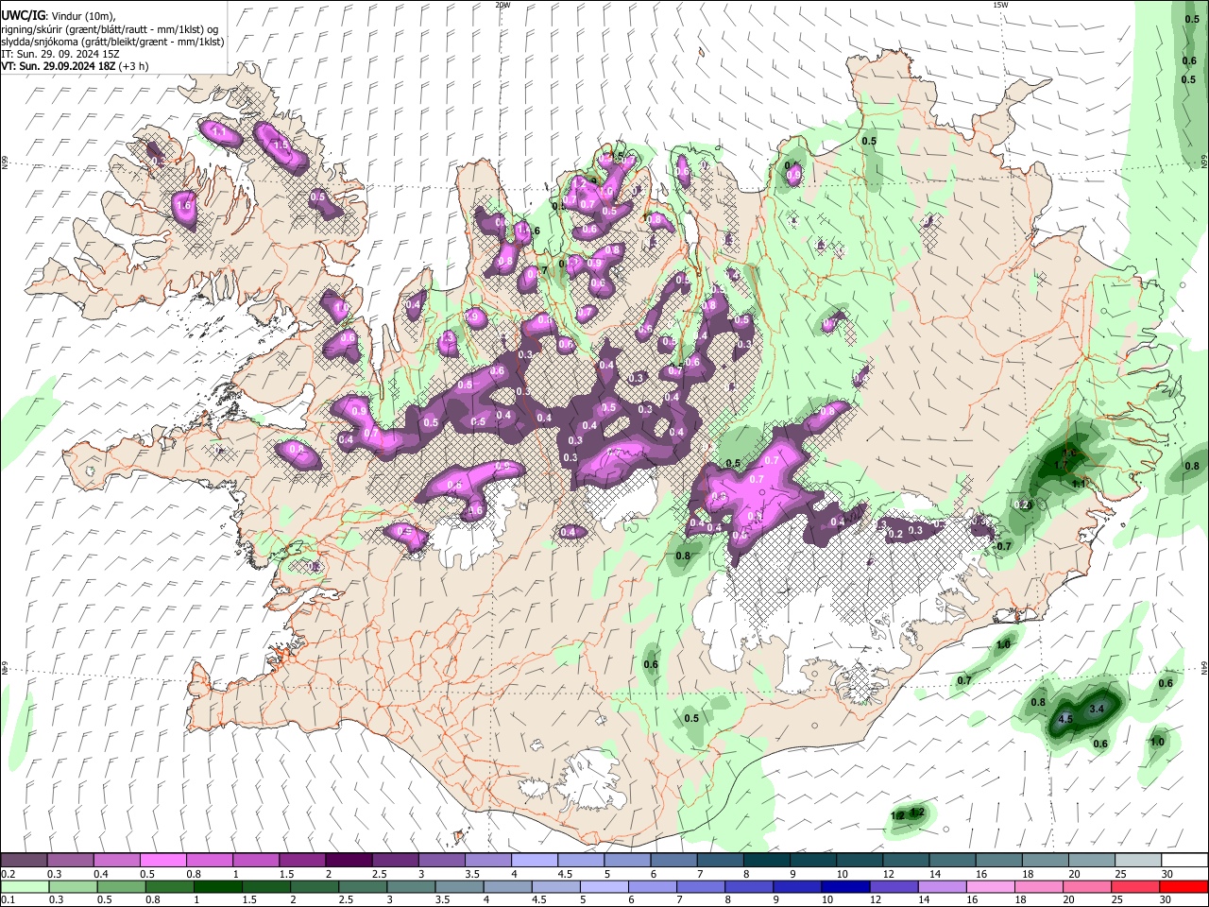
Task: Select the 'rigning/skúrir' description line
Action: click(x=111, y=29)
